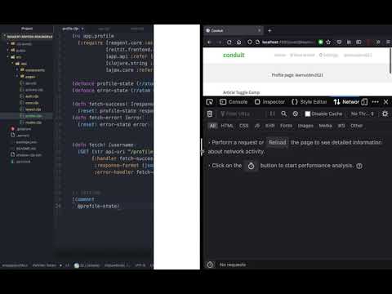Select the Network tab in DevTools
The height and width of the screenshot is (294, 392).
tap(346, 102)
